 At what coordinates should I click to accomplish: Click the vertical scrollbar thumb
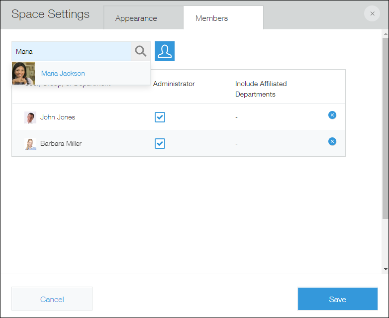pos(385,129)
